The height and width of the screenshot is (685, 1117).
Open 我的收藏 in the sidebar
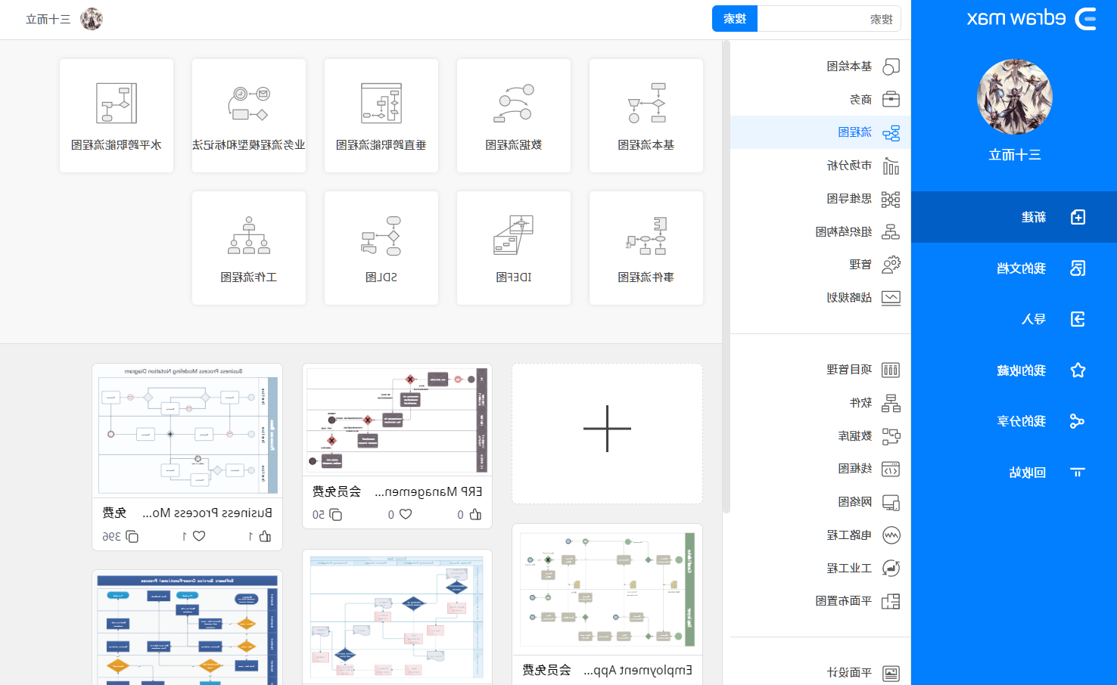[x=1014, y=370]
